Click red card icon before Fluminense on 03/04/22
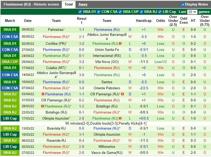Image resolution: width=211 pixels, height=157 pixels. point(43,94)
